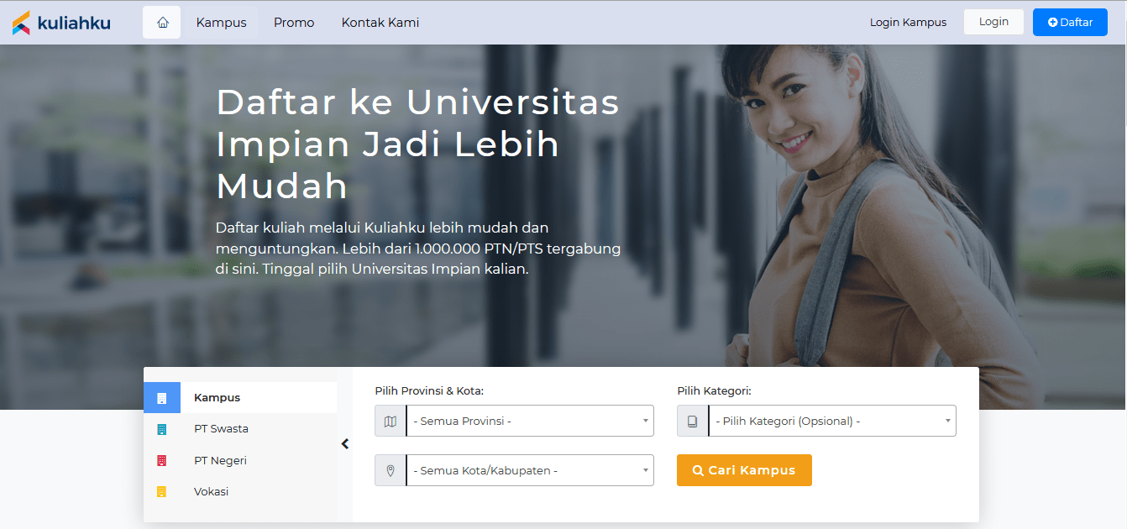The height and width of the screenshot is (529, 1127).
Task: Open the Login Kampus link
Action: (908, 23)
